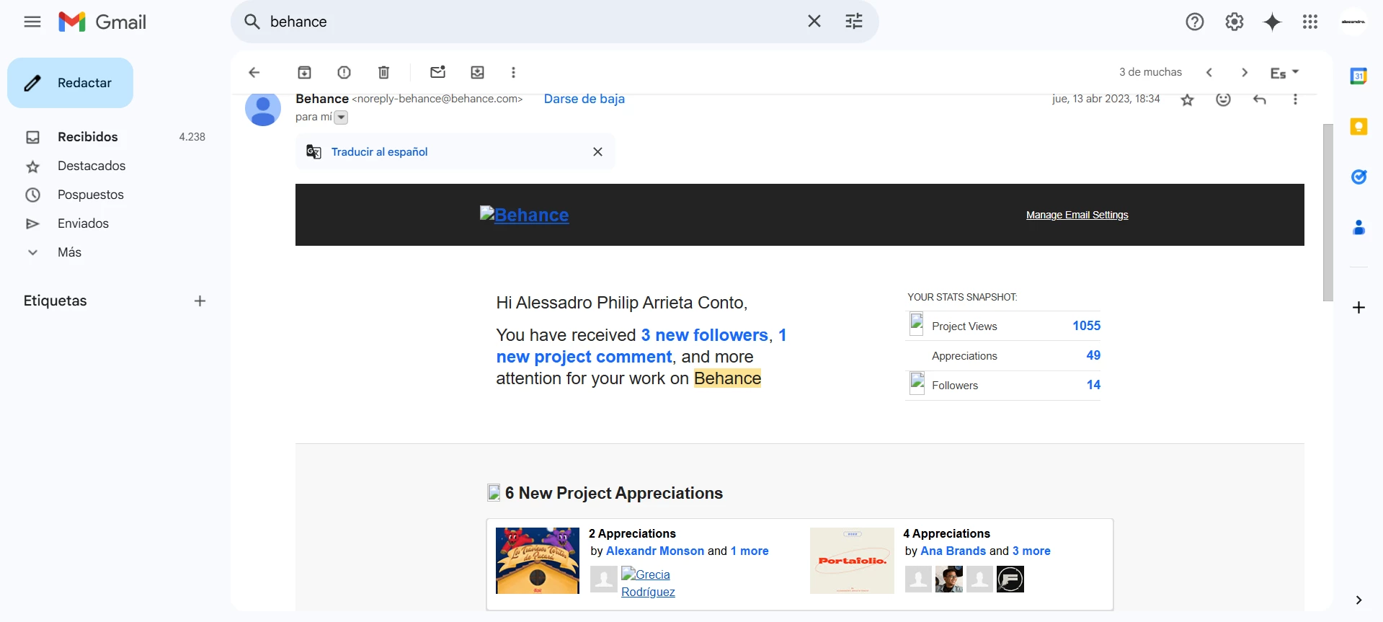Open Gemini sparkle icon
Image resolution: width=1383 pixels, height=622 pixels.
1273,22
